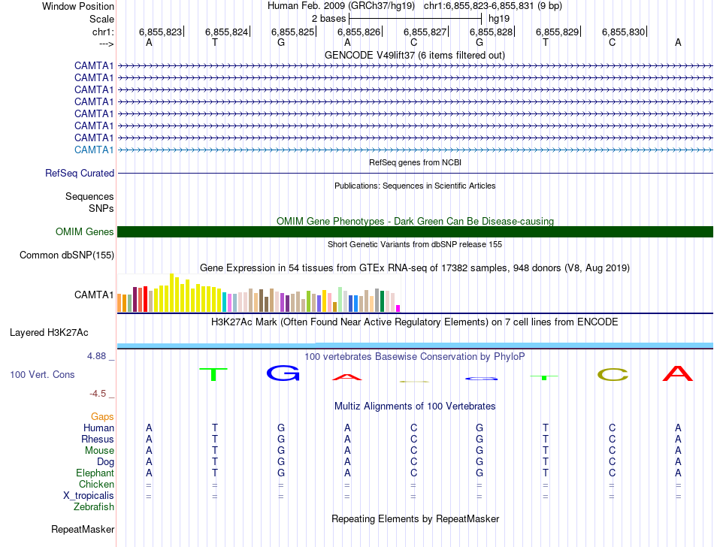This screenshot has width=714, height=547.
Task: Open the 100 Vert. Cons track label
Action: pyautogui.click(x=42, y=374)
